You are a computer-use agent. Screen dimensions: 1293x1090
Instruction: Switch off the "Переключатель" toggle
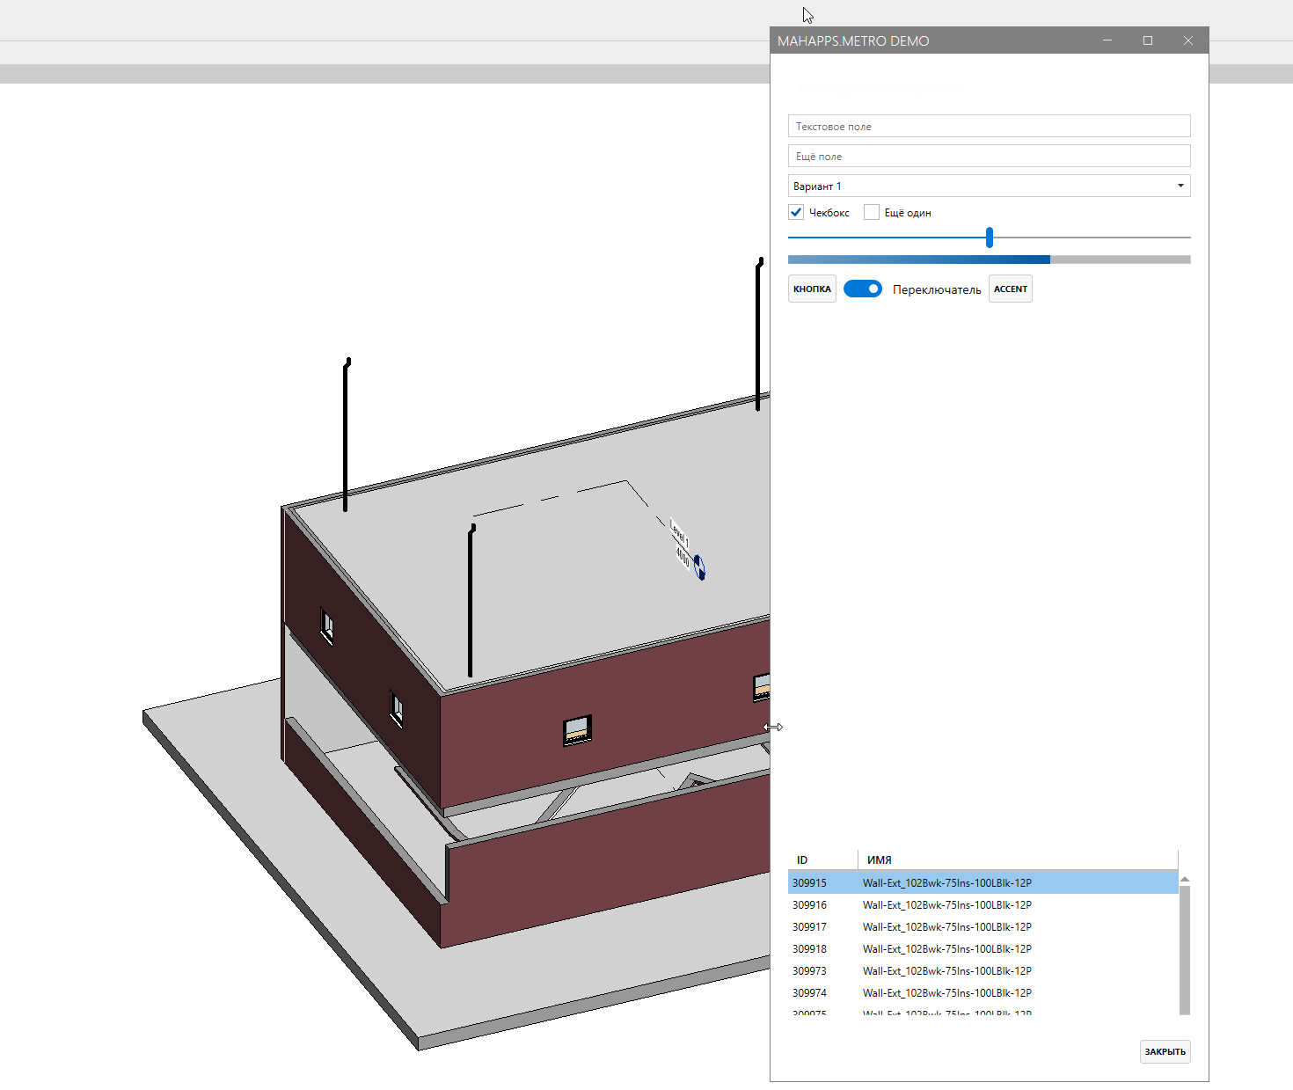pos(863,289)
